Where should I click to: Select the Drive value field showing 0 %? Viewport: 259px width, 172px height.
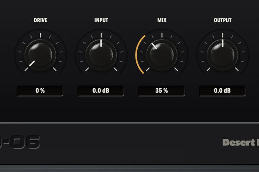pos(40,91)
